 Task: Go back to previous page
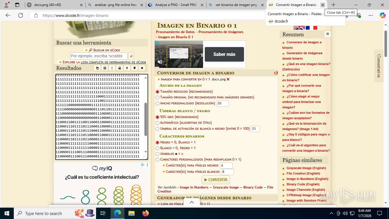8,15
